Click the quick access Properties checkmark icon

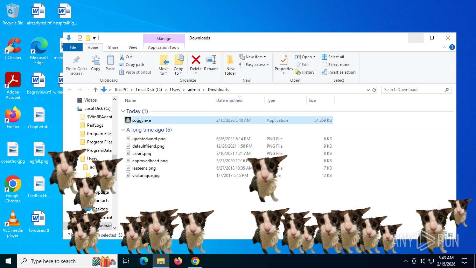80,38
